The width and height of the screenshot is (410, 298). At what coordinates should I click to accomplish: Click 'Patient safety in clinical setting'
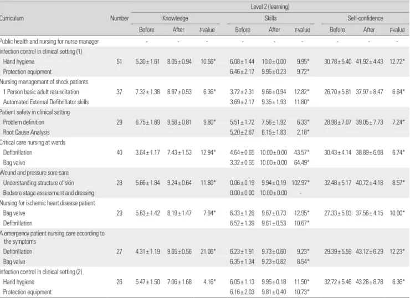(x=35, y=112)
